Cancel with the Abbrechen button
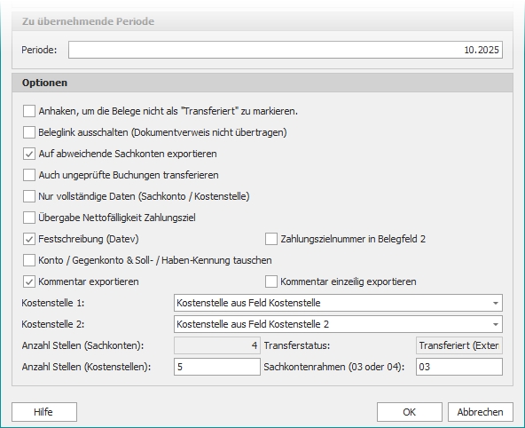 point(480,412)
